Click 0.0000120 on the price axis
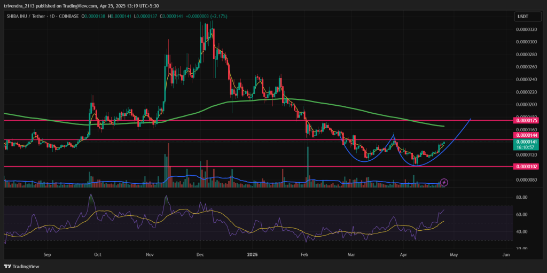Viewport: 547px width, 273px height. 526,154
